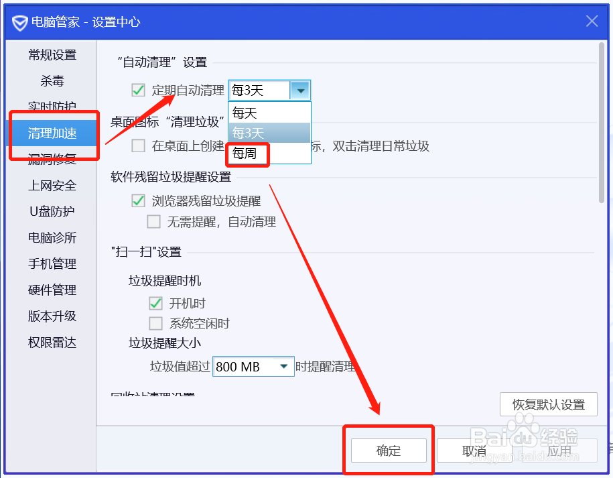The image size is (613, 478).
Task: Disable 浏览器残留垃圾提醒
Action: 138,200
